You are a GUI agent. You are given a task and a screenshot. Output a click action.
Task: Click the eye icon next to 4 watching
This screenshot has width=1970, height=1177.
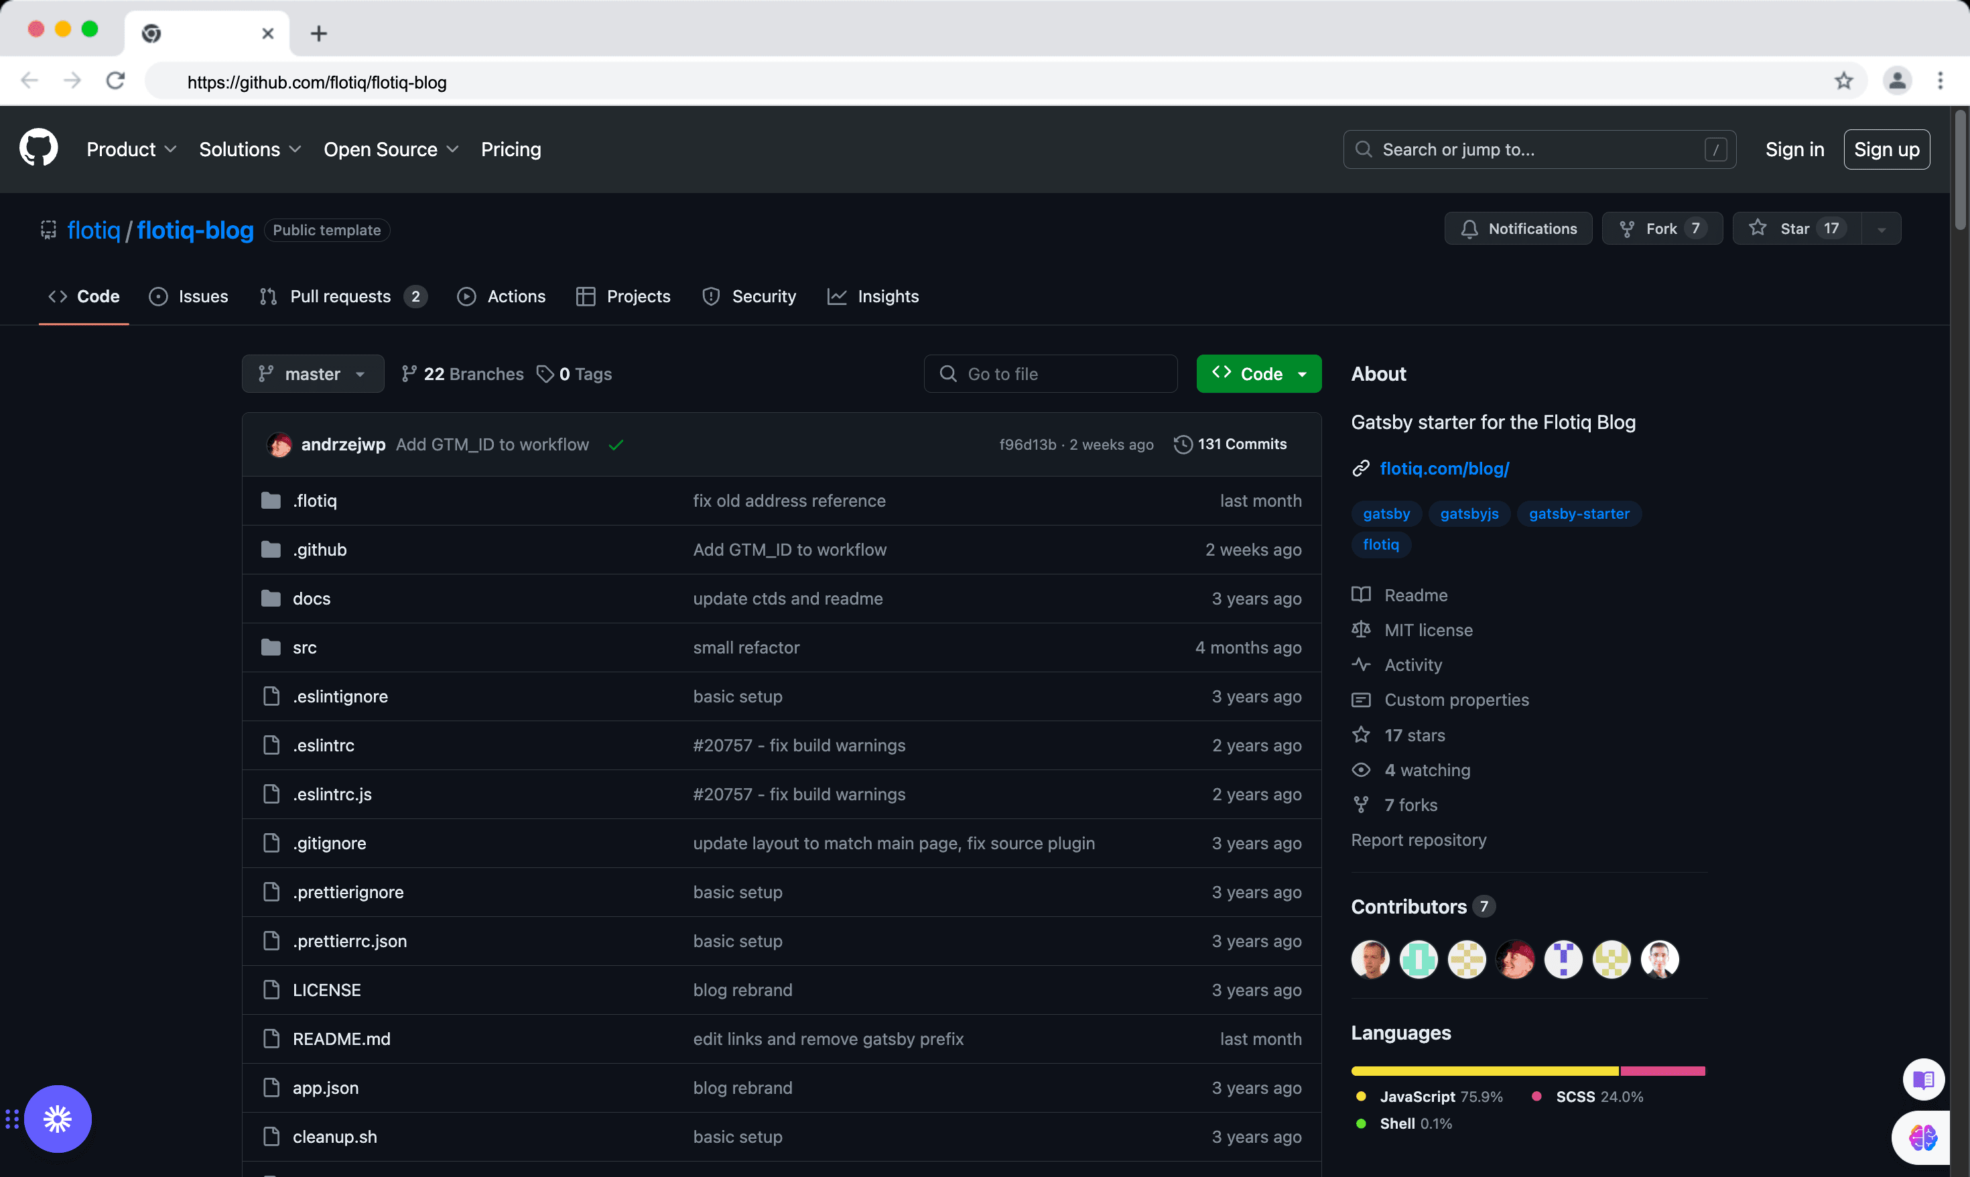point(1361,770)
